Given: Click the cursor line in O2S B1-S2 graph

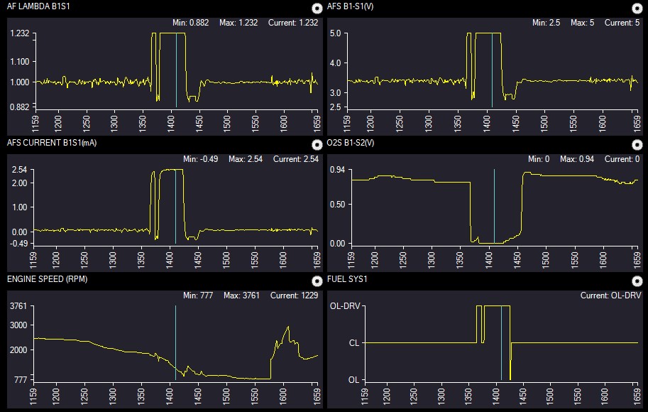Looking at the screenshot, I should [494, 206].
